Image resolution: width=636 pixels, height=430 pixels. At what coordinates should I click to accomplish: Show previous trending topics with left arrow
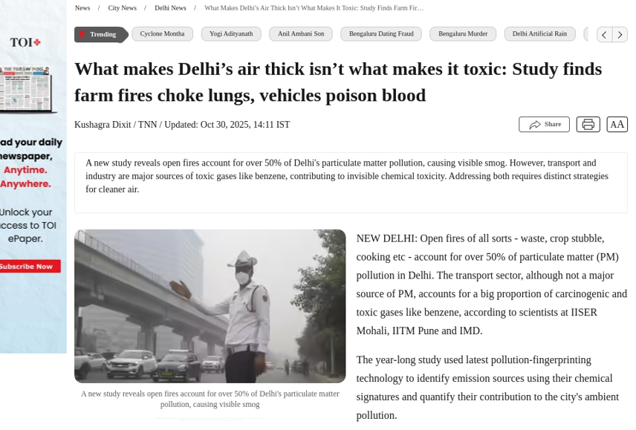click(604, 35)
